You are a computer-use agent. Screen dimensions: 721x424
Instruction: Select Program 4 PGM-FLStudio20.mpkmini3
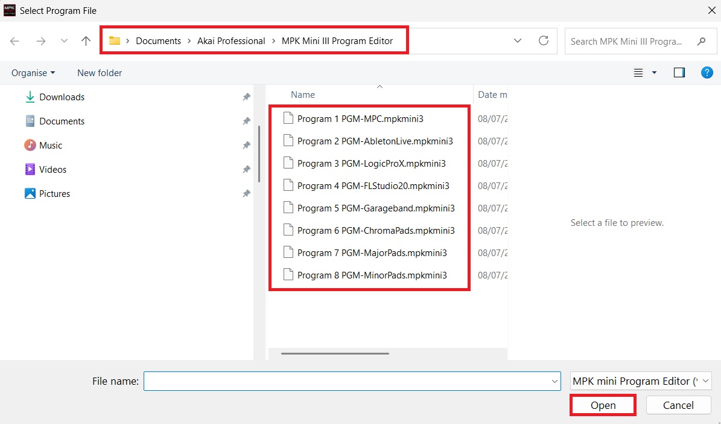[x=373, y=186]
